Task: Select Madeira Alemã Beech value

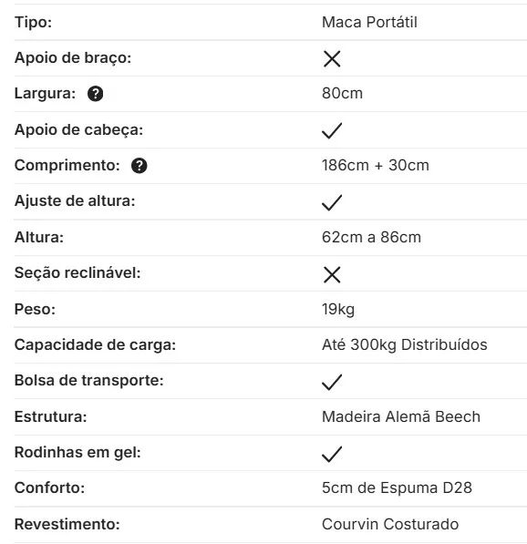Action: (x=401, y=416)
